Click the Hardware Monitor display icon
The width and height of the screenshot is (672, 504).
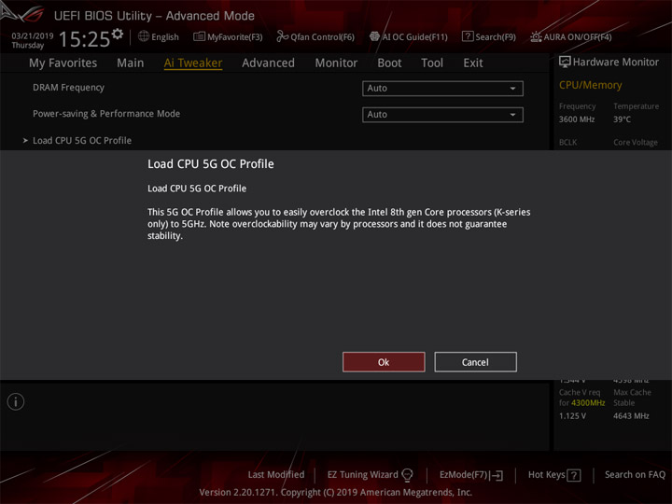pos(565,62)
